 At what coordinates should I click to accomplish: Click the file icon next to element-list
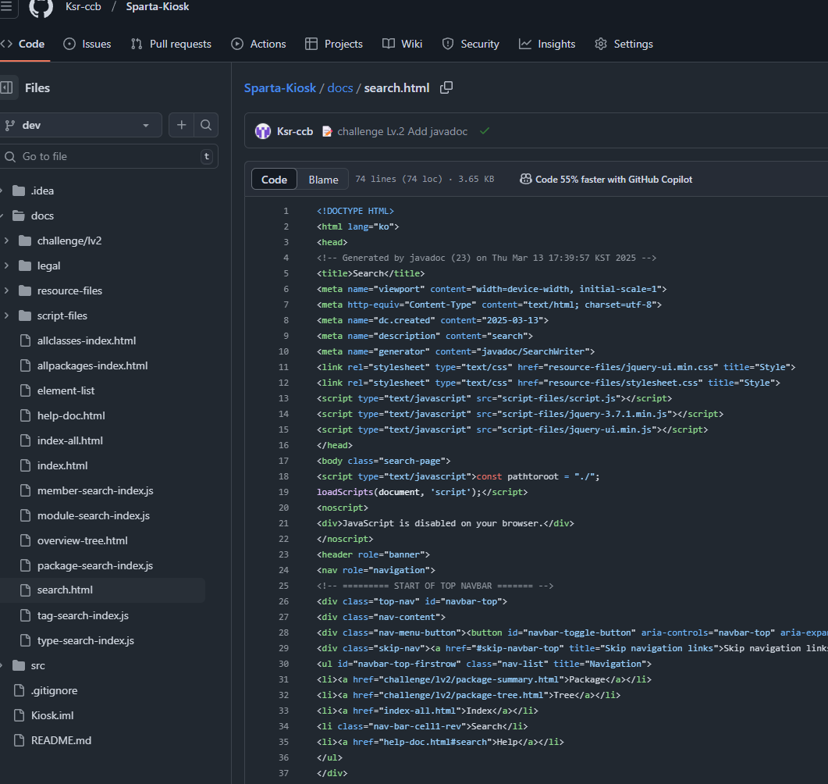point(25,390)
